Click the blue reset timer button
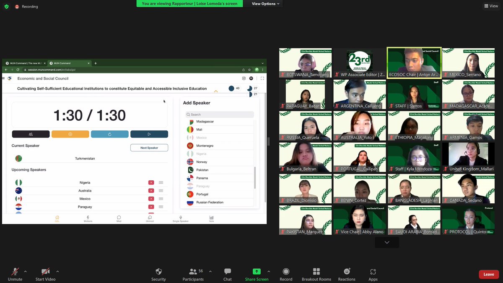This screenshot has height=283, width=503. click(x=109, y=134)
